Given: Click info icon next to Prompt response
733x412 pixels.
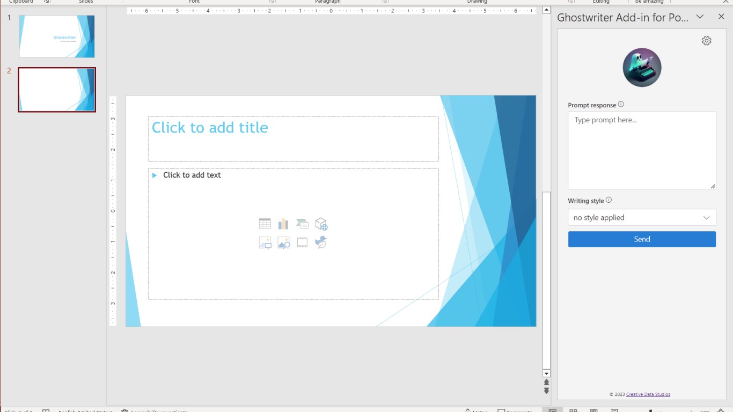Looking at the screenshot, I should (621, 105).
